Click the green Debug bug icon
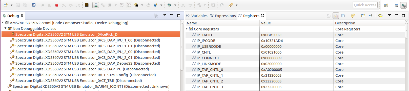 [x=170, y=5]
